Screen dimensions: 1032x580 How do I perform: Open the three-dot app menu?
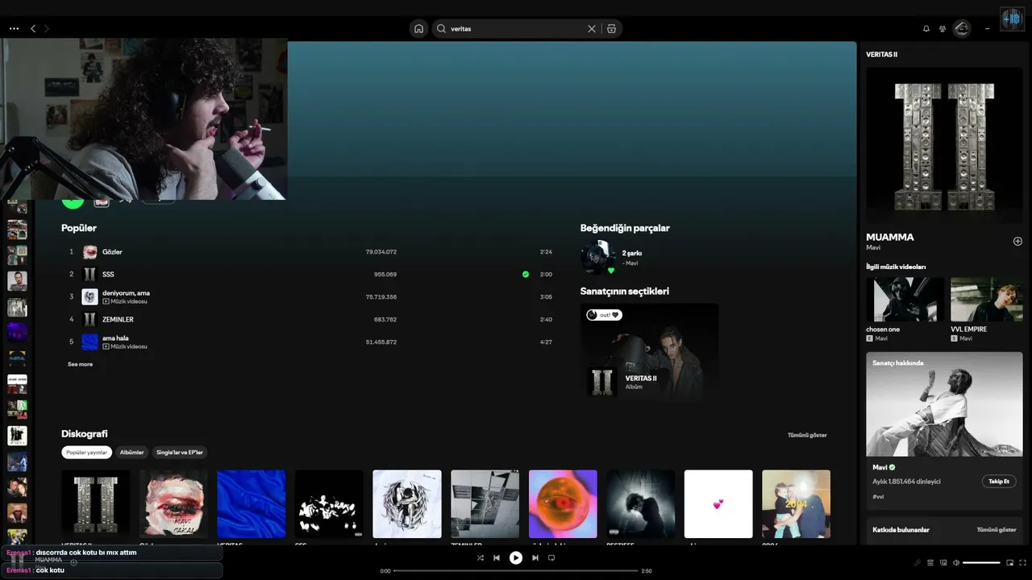pyautogui.click(x=14, y=28)
